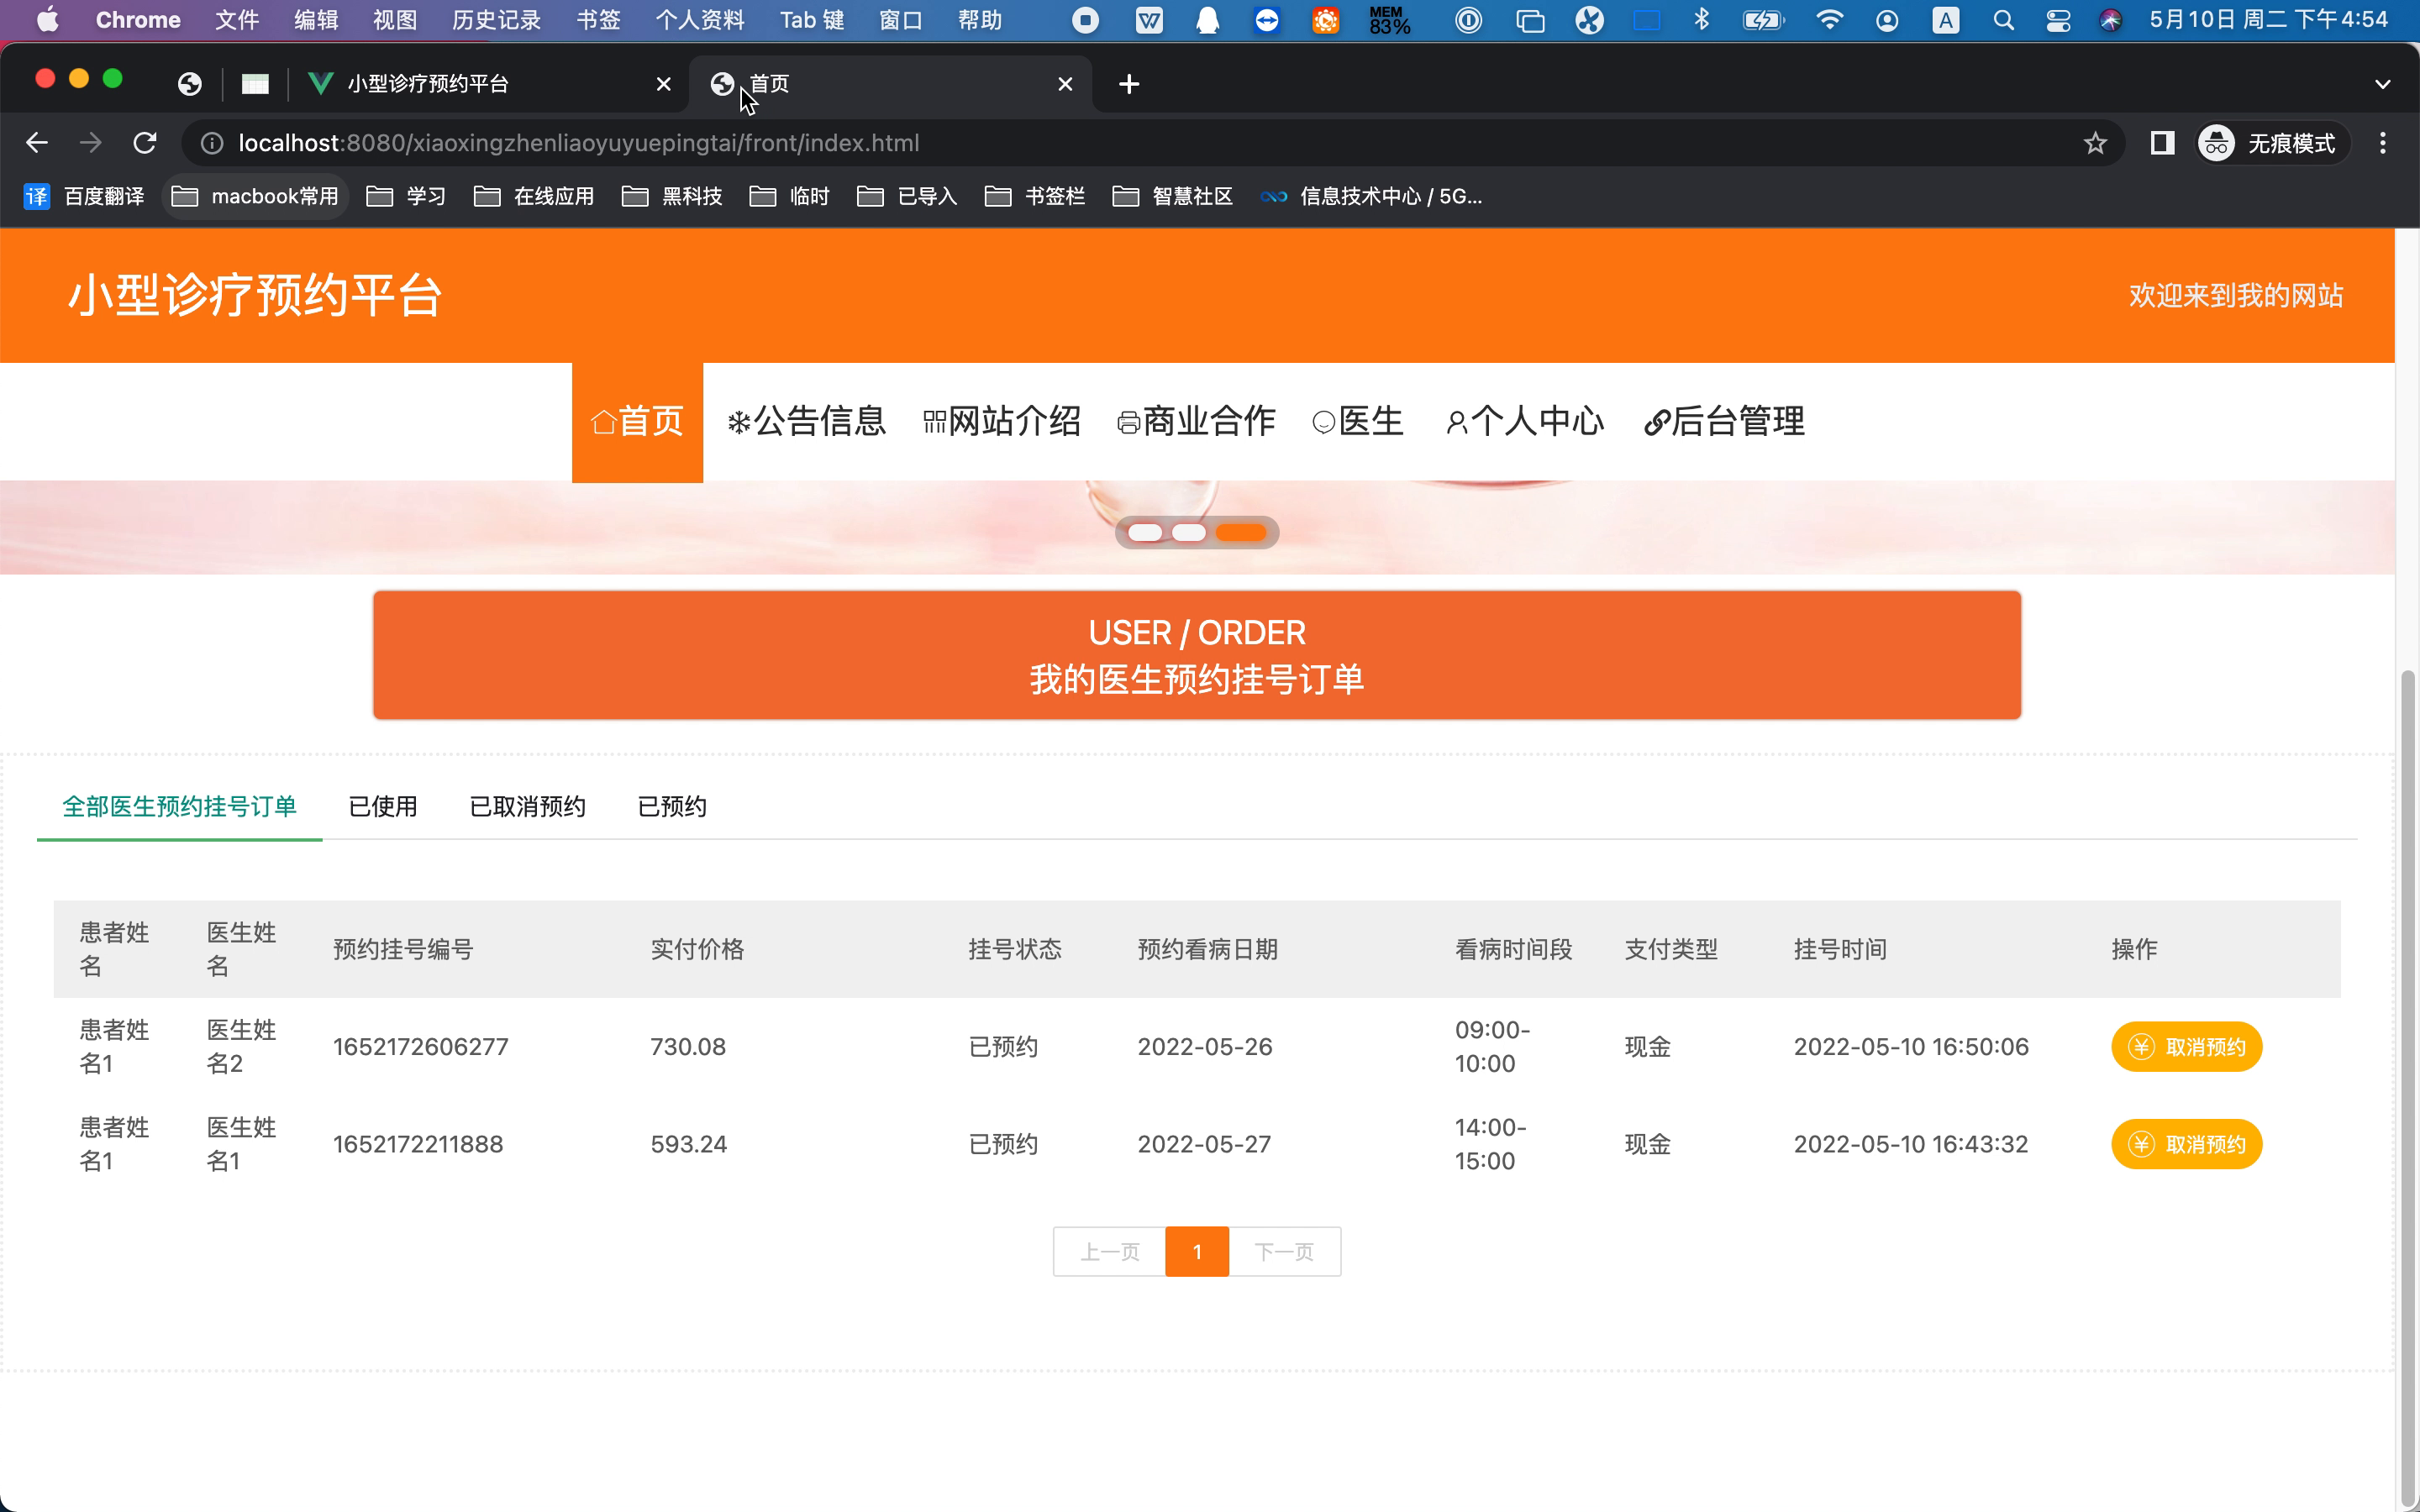2420x1512 pixels.
Task: Click page 1 pagination button
Action: 1197,1252
